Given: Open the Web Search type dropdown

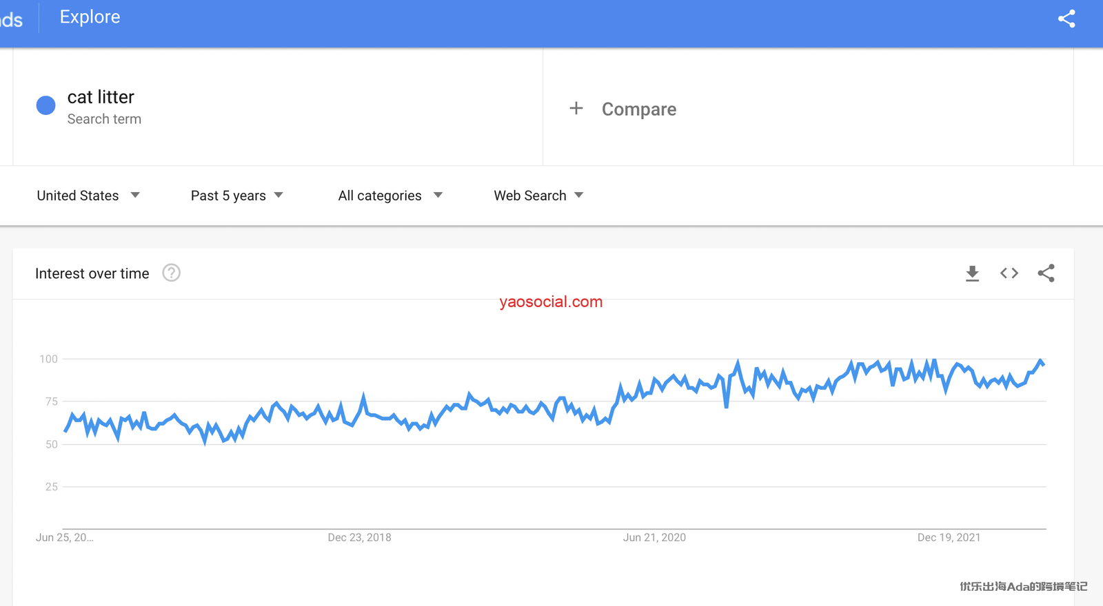Looking at the screenshot, I should 538,196.
